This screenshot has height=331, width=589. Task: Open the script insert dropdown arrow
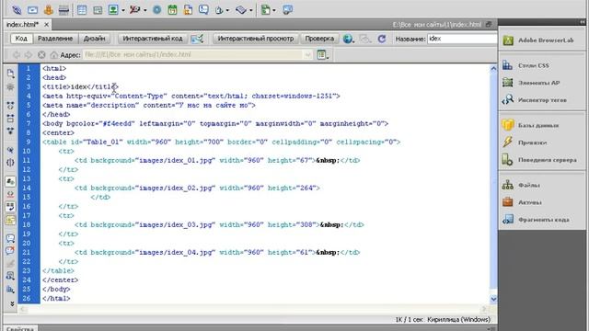click(x=251, y=10)
